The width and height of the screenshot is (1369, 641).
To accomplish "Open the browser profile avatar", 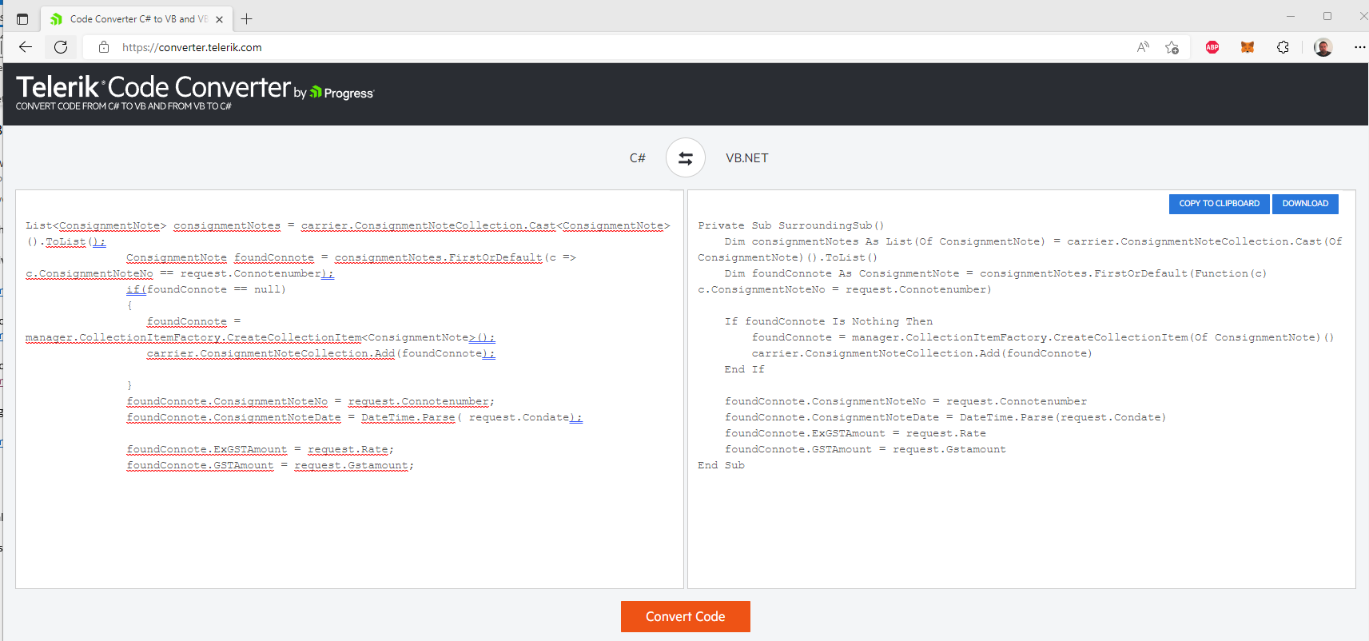I will point(1323,47).
